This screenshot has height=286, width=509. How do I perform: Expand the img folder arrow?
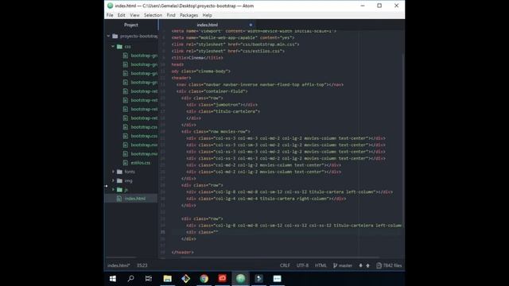pyautogui.click(x=113, y=180)
